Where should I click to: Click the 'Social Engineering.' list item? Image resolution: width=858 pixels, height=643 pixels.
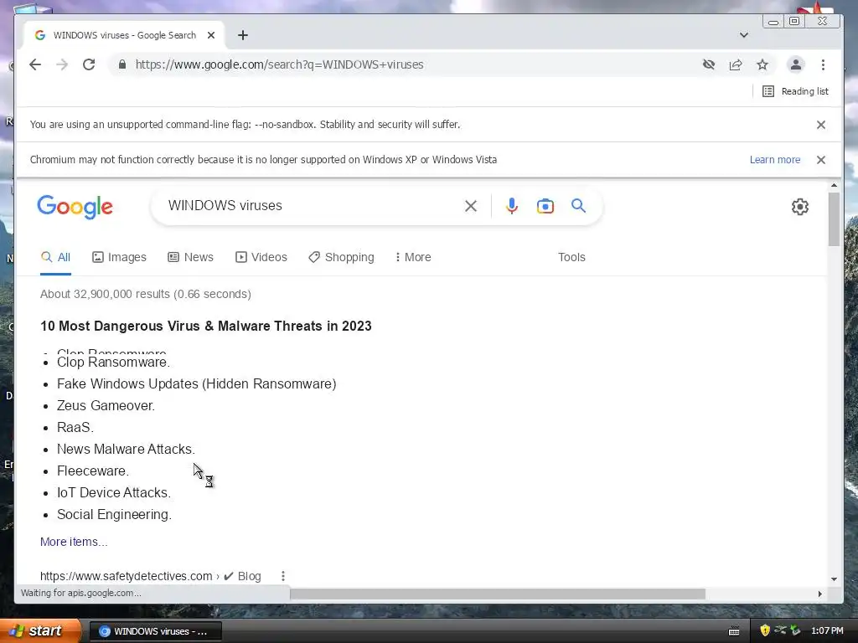(114, 515)
